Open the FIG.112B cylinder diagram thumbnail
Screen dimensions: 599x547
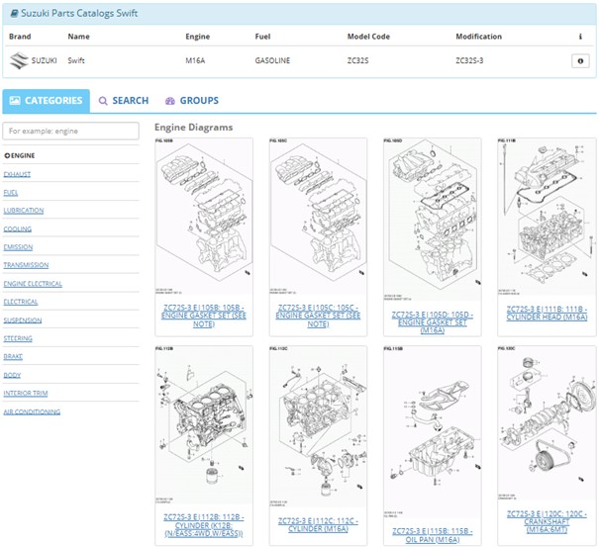click(204, 425)
